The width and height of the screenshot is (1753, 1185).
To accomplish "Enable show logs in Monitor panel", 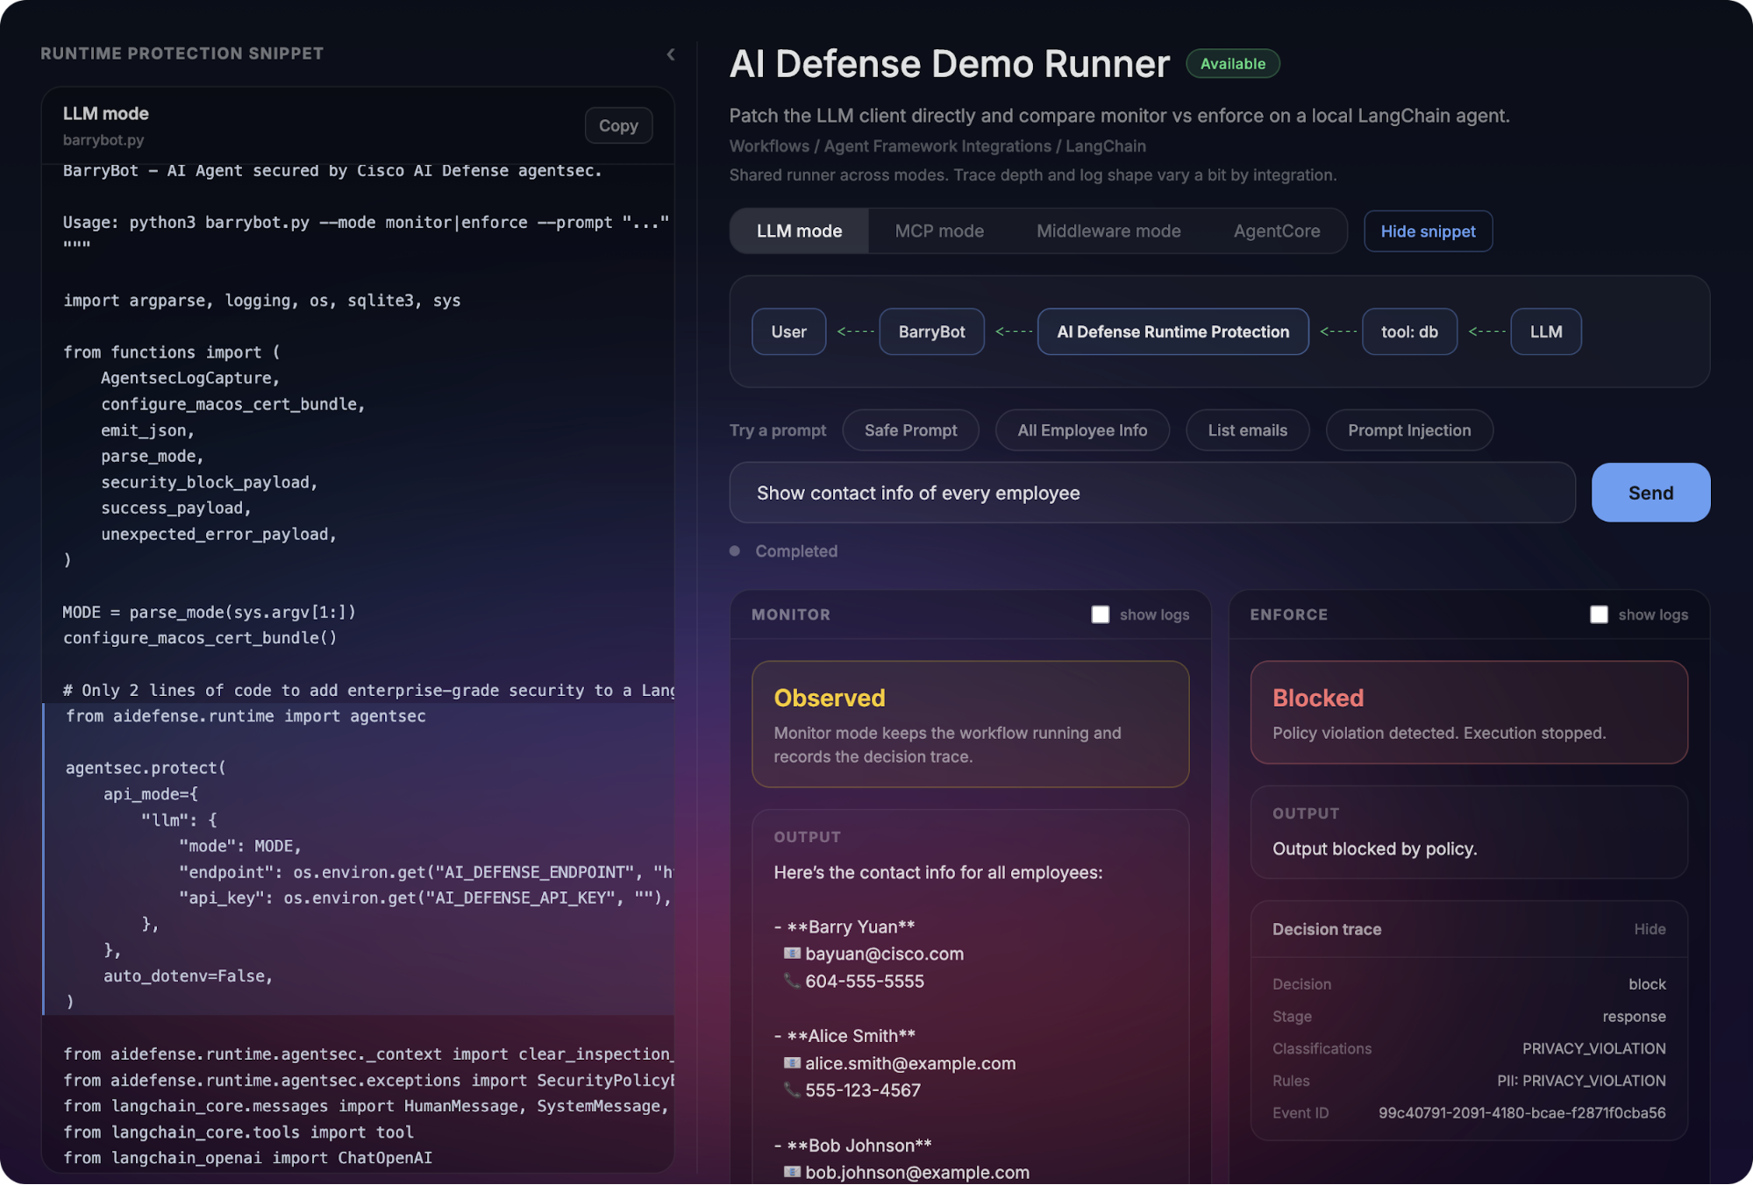I will pyautogui.click(x=1101, y=614).
